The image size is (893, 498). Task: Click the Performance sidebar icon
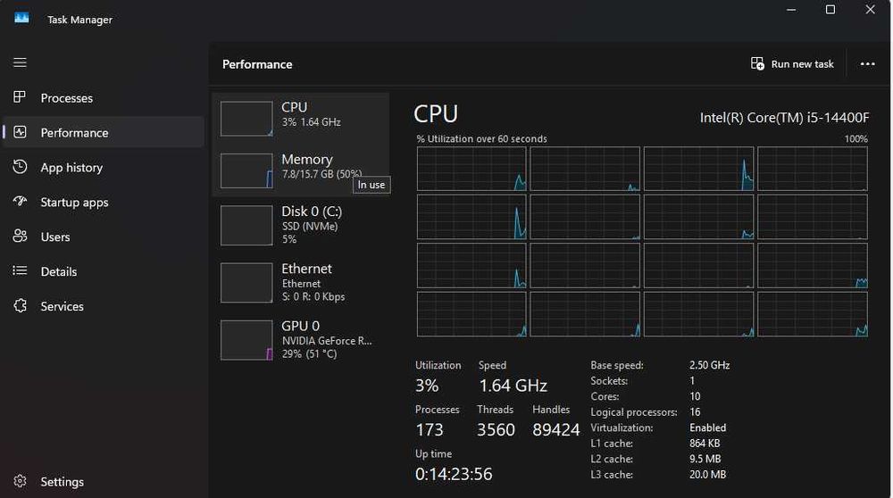[x=21, y=132]
